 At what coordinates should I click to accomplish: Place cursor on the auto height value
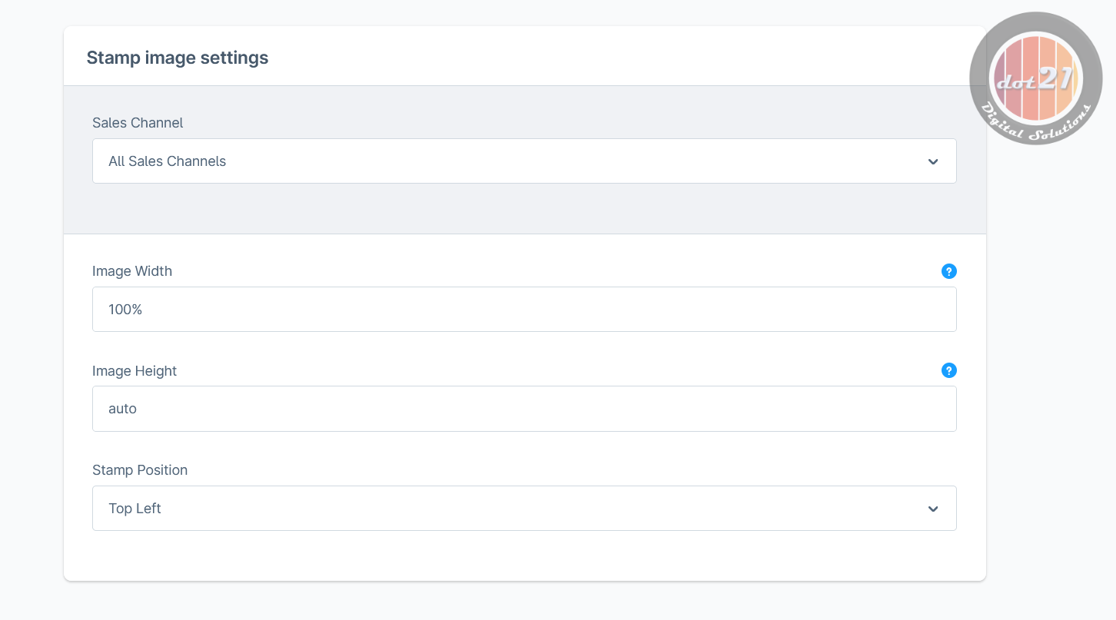point(122,409)
